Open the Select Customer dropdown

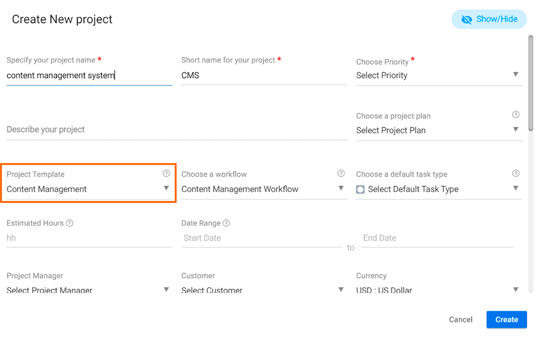(264, 290)
